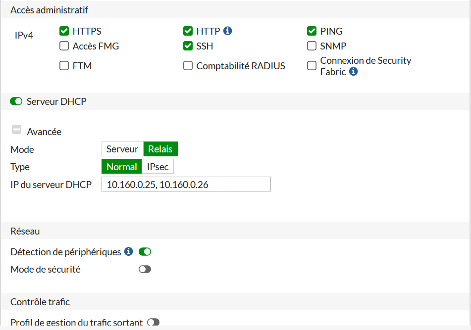The height and width of the screenshot is (330, 471).
Task: Enable SNMP access checkbox
Action: pos(312,46)
